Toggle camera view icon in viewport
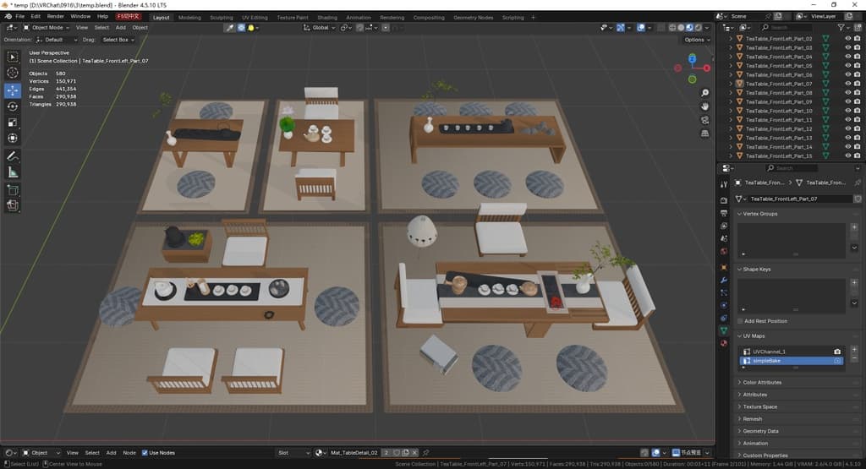Screen dimensions: 866x469 coord(704,120)
